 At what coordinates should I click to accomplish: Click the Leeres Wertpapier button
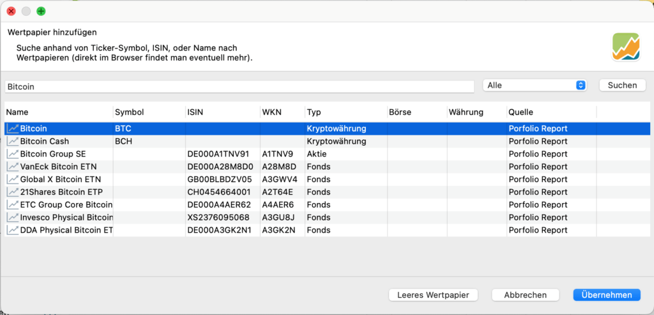[434, 295]
